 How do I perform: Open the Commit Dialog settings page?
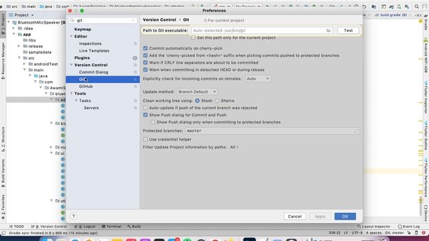[94, 72]
